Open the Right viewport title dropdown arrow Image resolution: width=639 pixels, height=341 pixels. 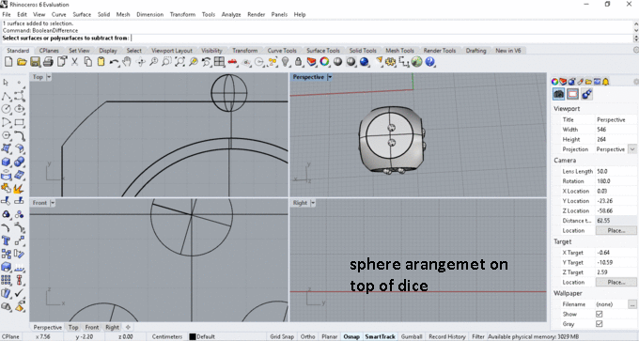tap(313, 203)
